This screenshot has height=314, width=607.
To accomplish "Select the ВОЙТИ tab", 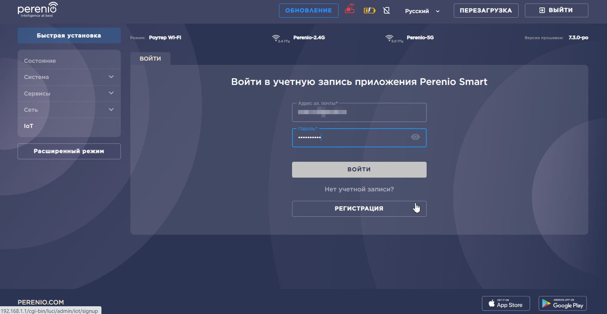I will tap(150, 59).
